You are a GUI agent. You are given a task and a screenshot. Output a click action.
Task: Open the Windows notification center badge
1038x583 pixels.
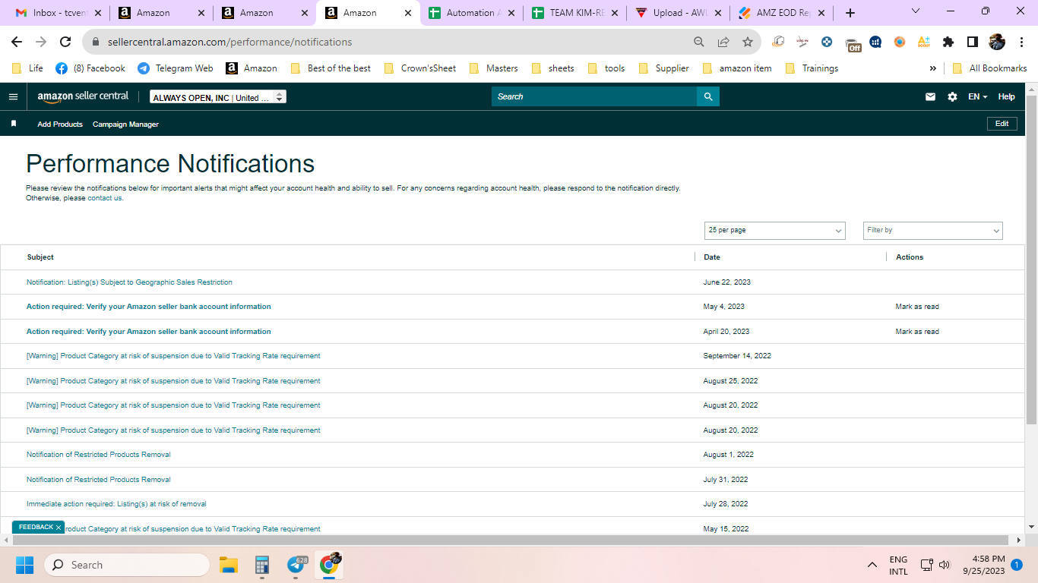click(x=1017, y=565)
